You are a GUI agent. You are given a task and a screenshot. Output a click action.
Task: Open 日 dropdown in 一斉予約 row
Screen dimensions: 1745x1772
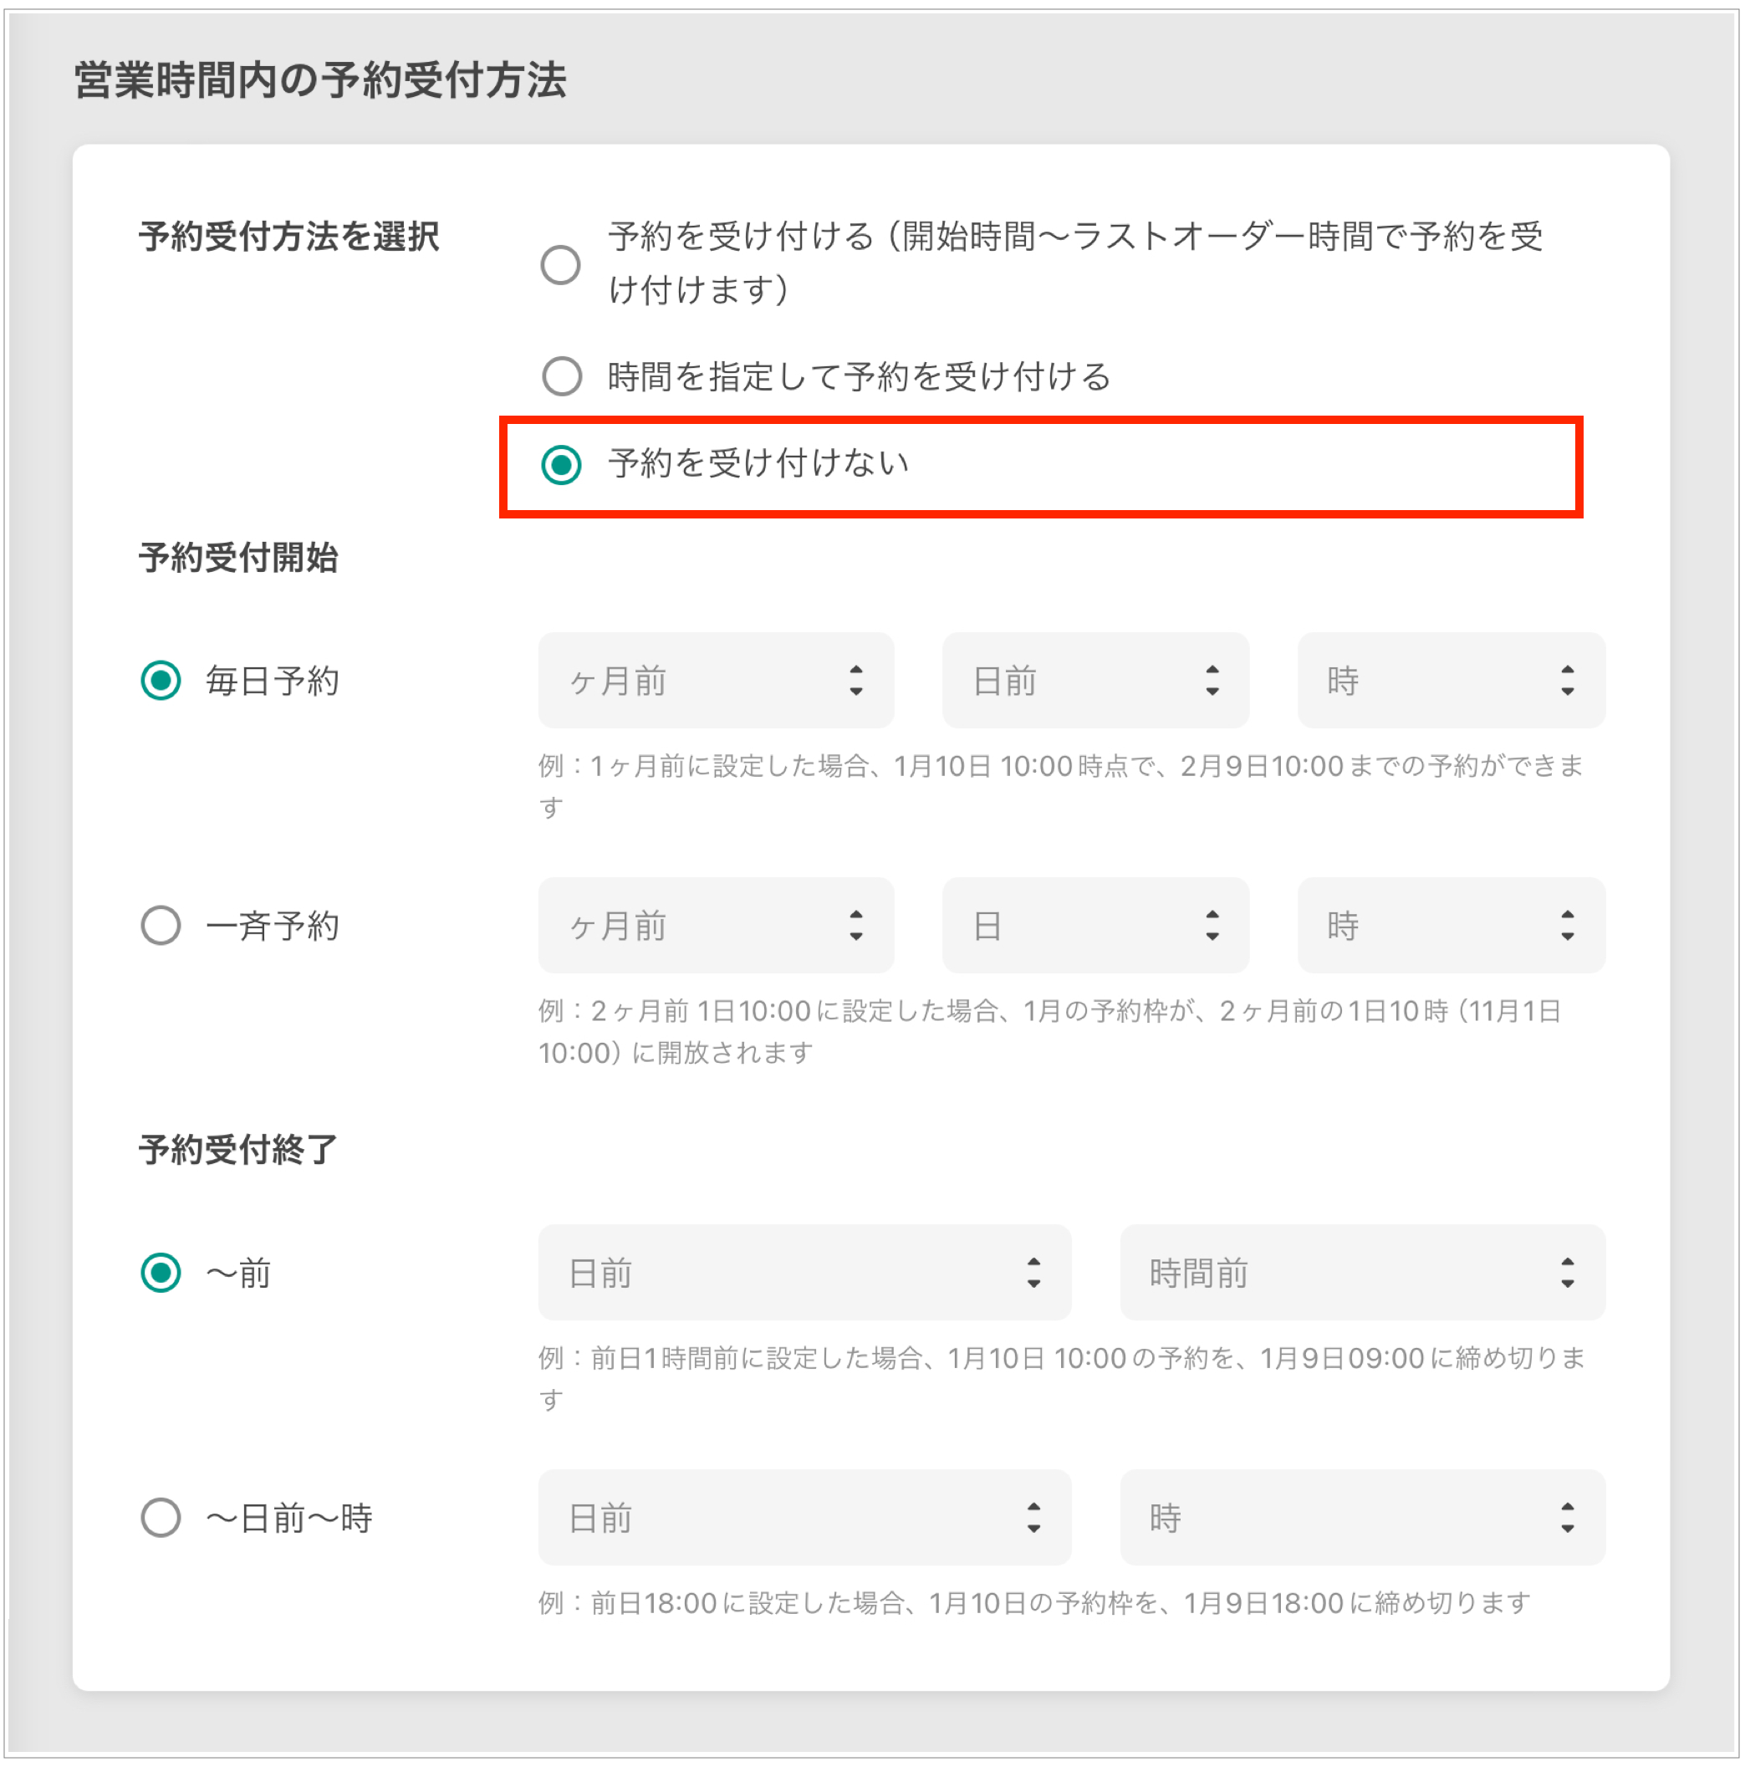point(1095,925)
